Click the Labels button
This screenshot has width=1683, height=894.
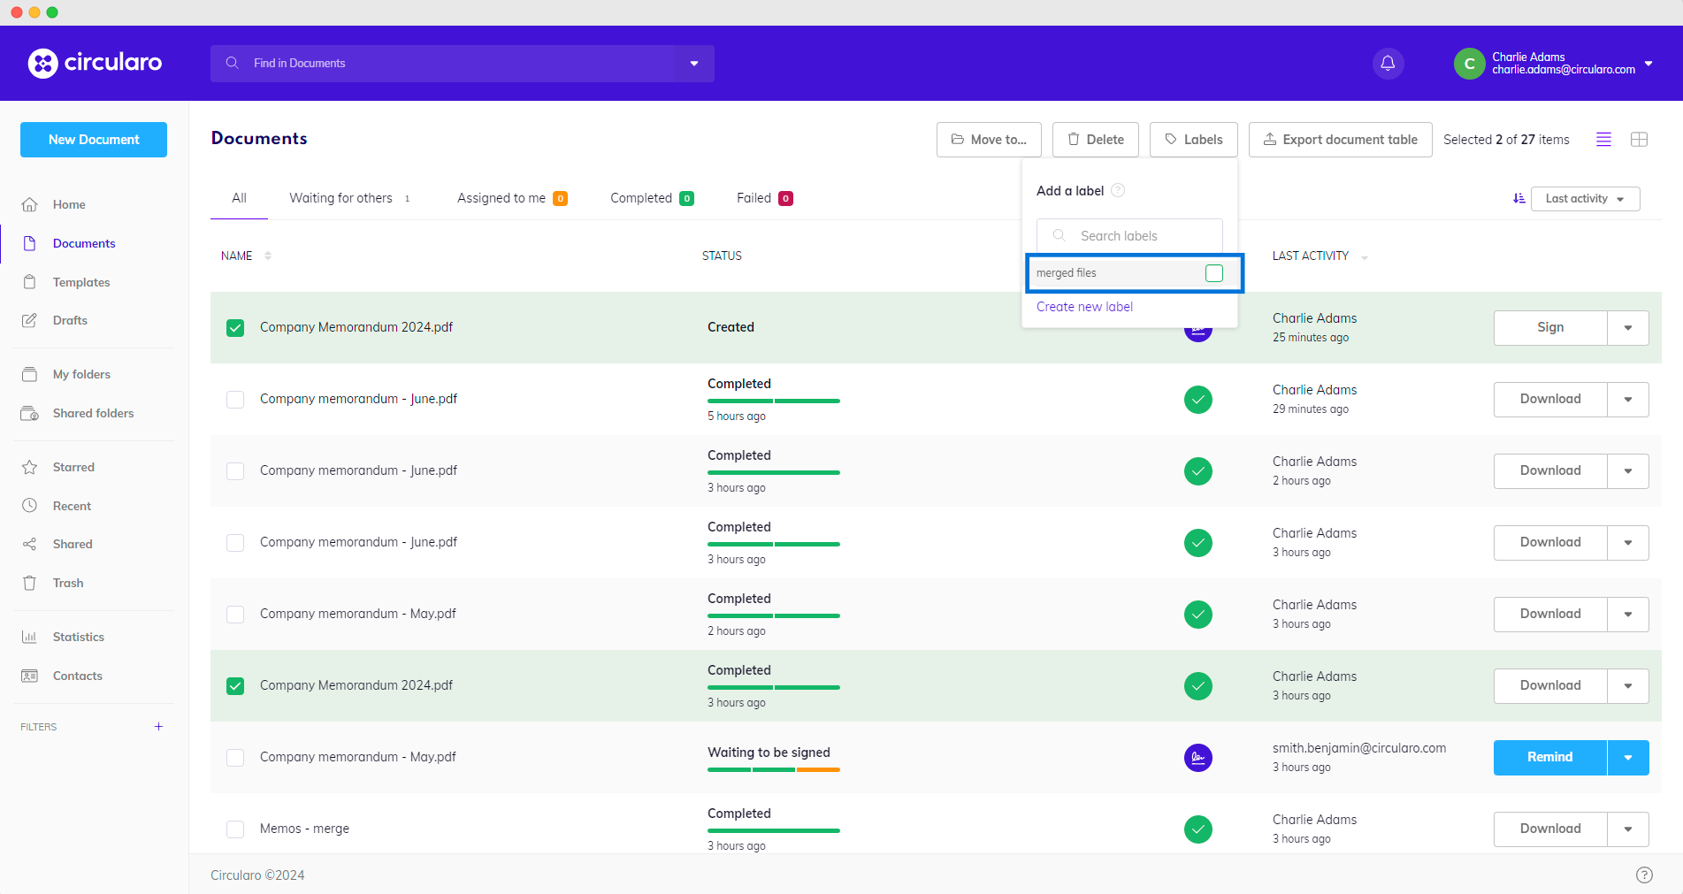tap(1194, 140)
